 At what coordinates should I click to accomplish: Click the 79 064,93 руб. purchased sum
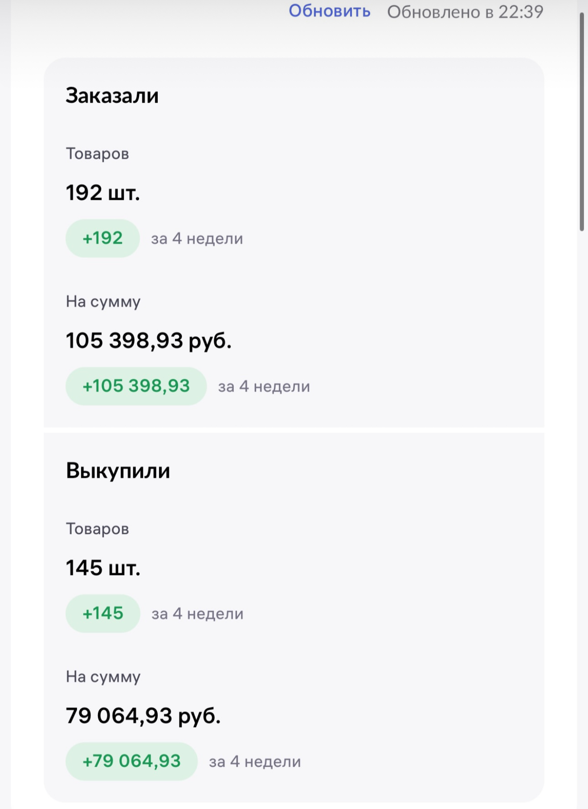coord(143,716)
